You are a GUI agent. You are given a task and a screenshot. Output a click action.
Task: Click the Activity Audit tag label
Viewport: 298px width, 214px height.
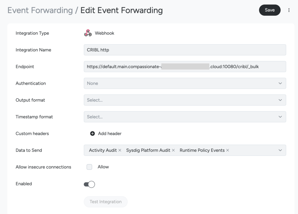click(103, 150)
